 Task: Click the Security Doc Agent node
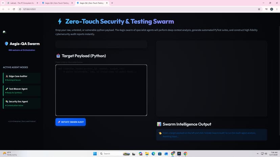[x=22, y=103]
